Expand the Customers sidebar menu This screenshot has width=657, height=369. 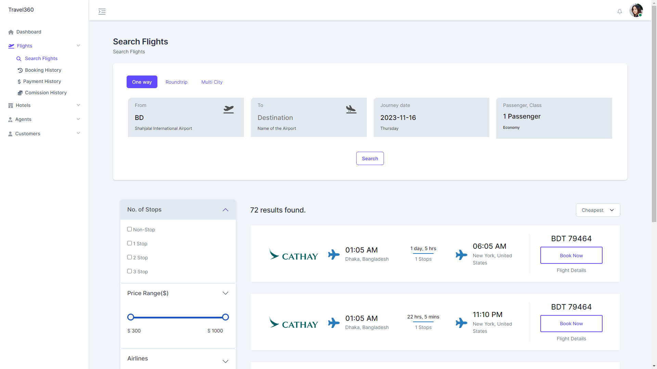coord(78,133)
